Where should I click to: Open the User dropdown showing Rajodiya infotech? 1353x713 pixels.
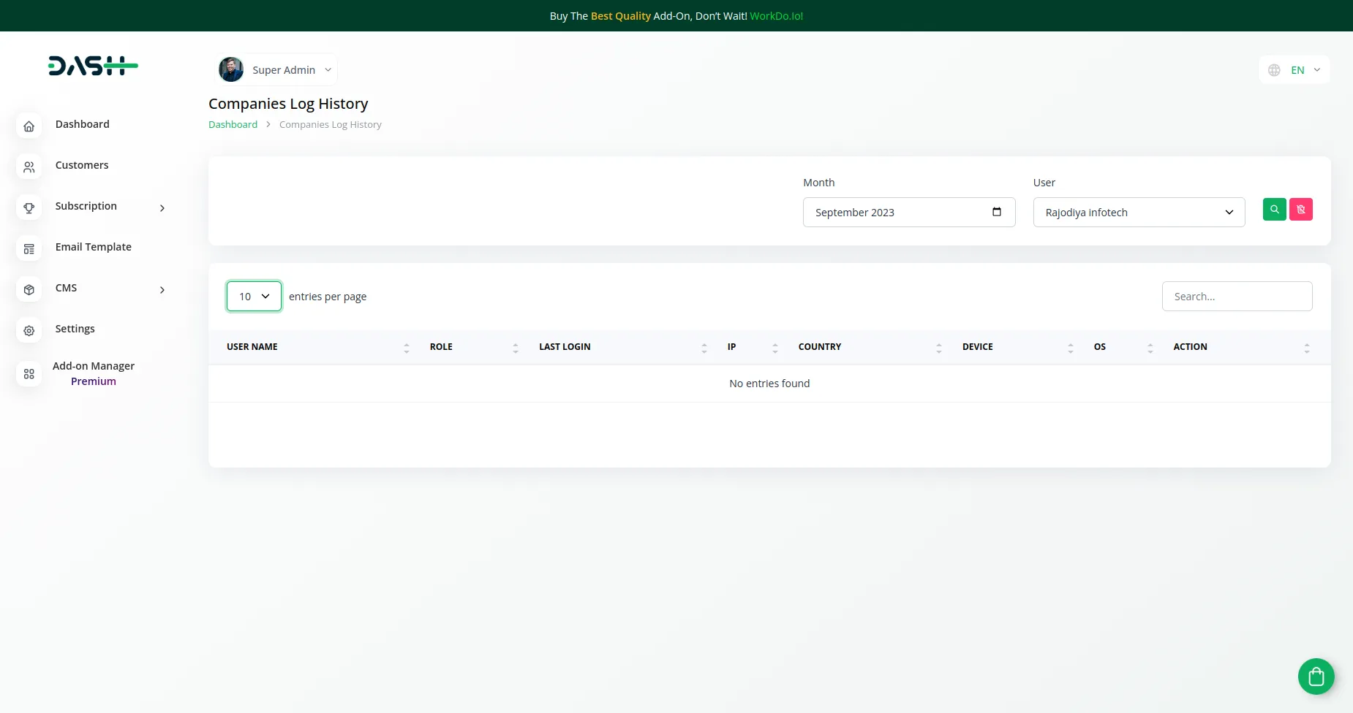tap(1139, 213)
